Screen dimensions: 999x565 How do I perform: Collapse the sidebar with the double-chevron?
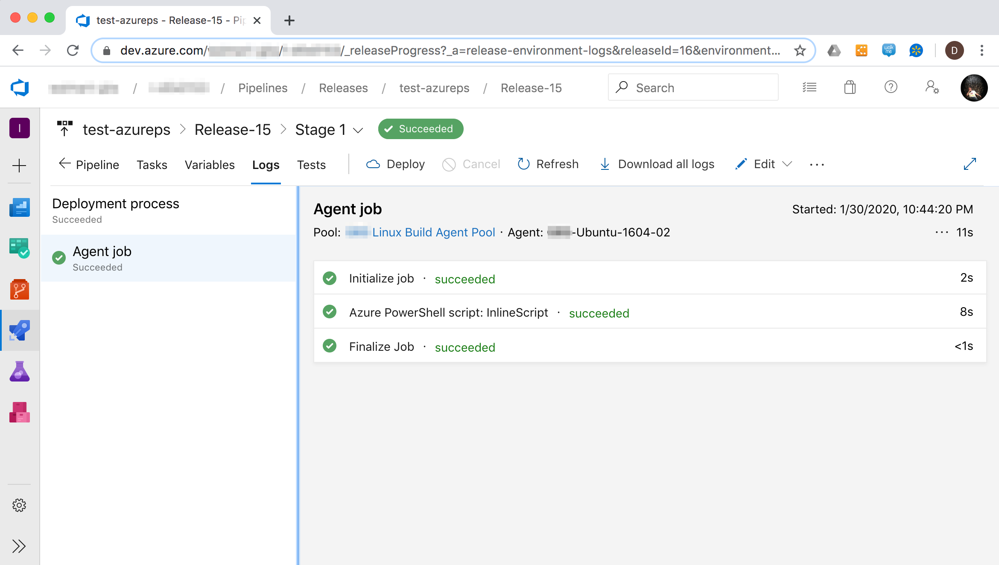[x=20, y=546]
